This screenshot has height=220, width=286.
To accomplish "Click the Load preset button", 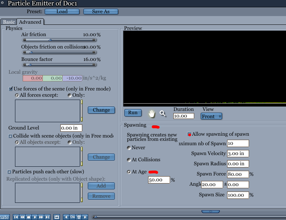I will [62, 11].
